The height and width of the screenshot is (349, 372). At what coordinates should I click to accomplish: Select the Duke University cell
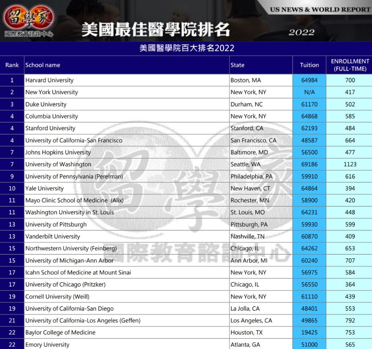127,104
